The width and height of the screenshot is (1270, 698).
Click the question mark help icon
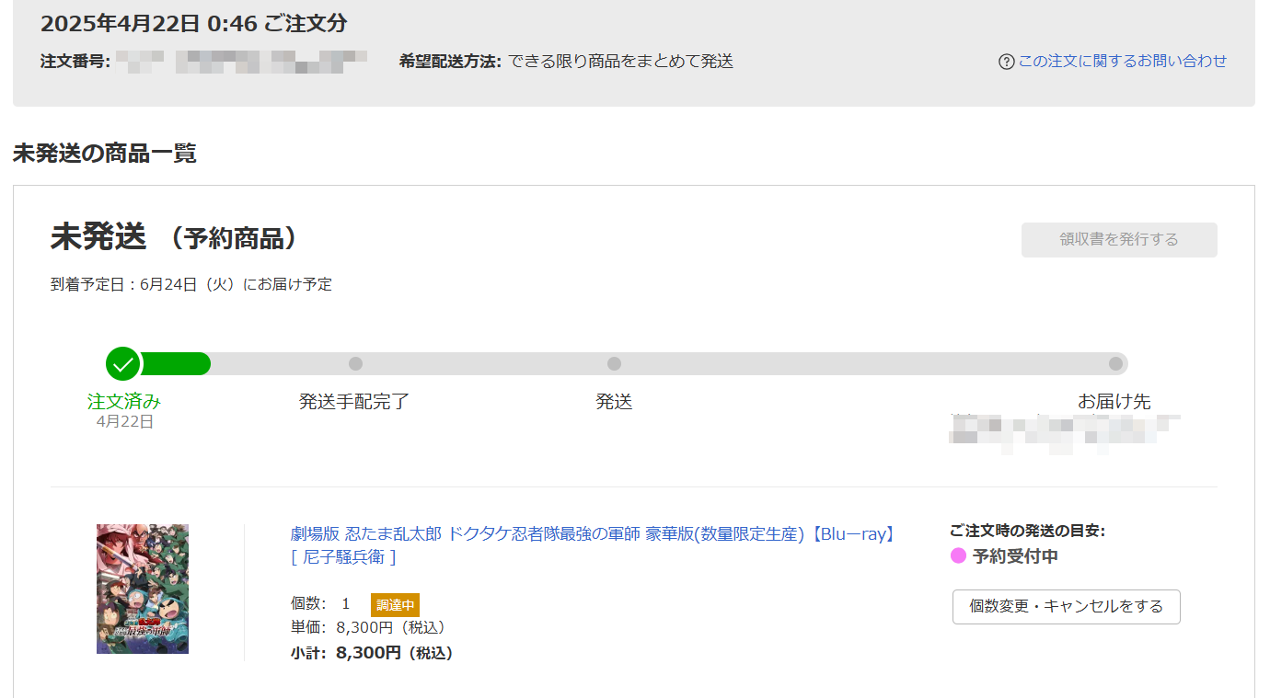pos(1006,62)
